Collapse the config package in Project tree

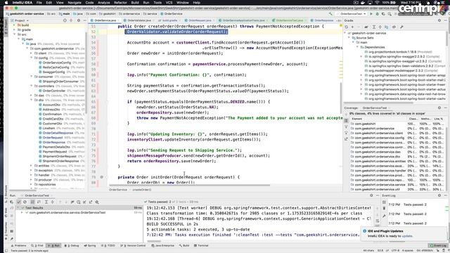31,58
